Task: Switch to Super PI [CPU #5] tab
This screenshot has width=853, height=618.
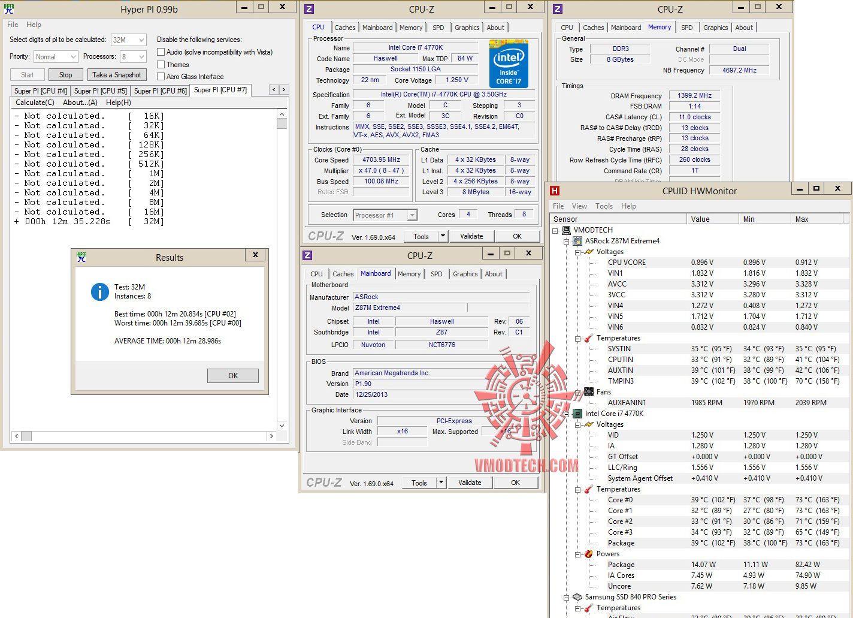Action: click(101, 91)
